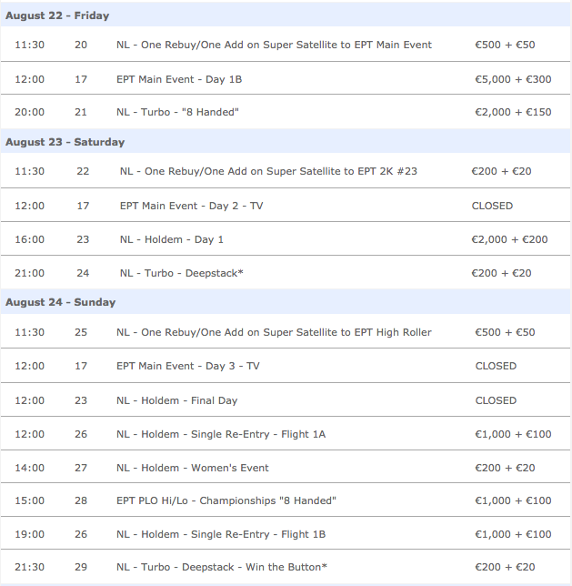Click Super Satellite to EPT High Roller

pos(274,332)
